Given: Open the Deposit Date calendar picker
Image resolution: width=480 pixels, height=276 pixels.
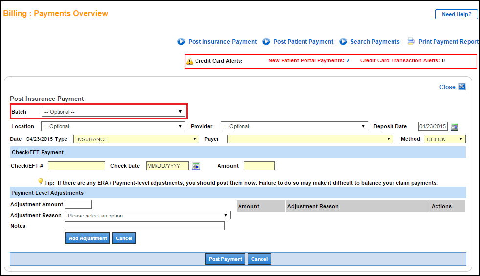Looking at the screenshot, I should pyautogui.click(x=455, y=127).
